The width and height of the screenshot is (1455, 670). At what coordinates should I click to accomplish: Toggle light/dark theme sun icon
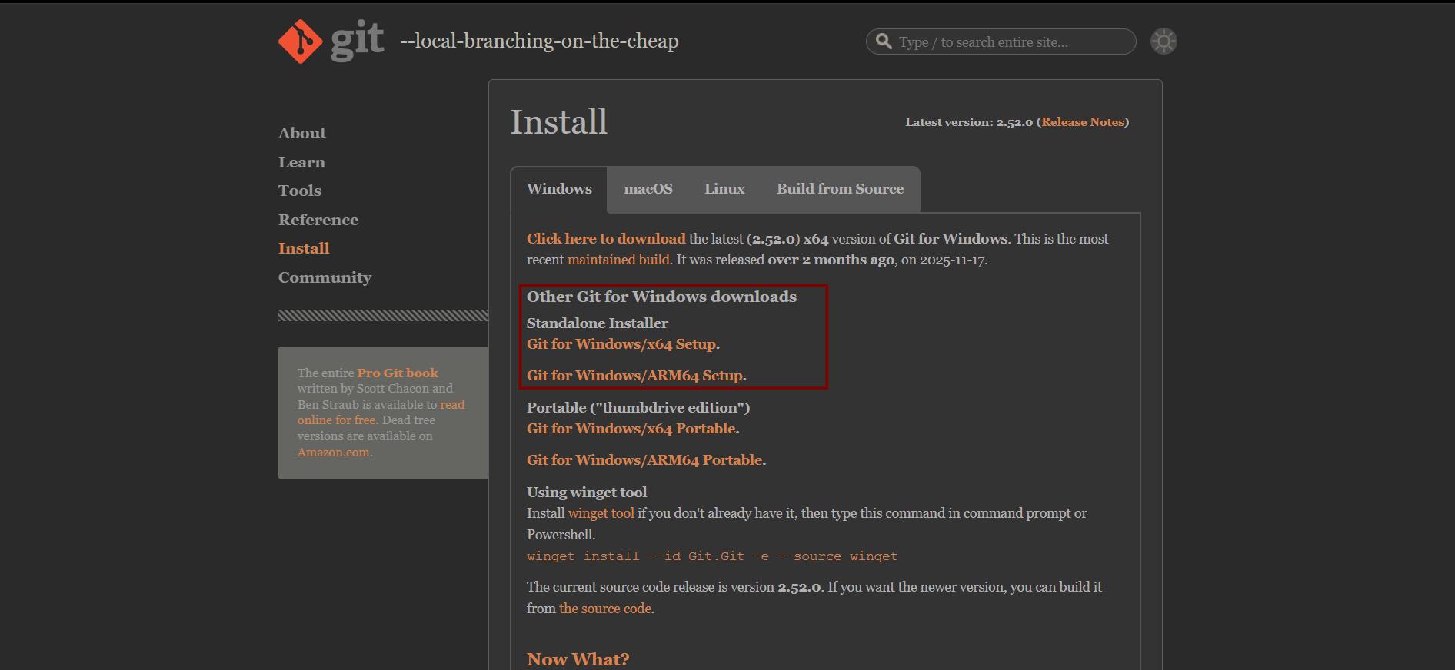click(1164, 41)
